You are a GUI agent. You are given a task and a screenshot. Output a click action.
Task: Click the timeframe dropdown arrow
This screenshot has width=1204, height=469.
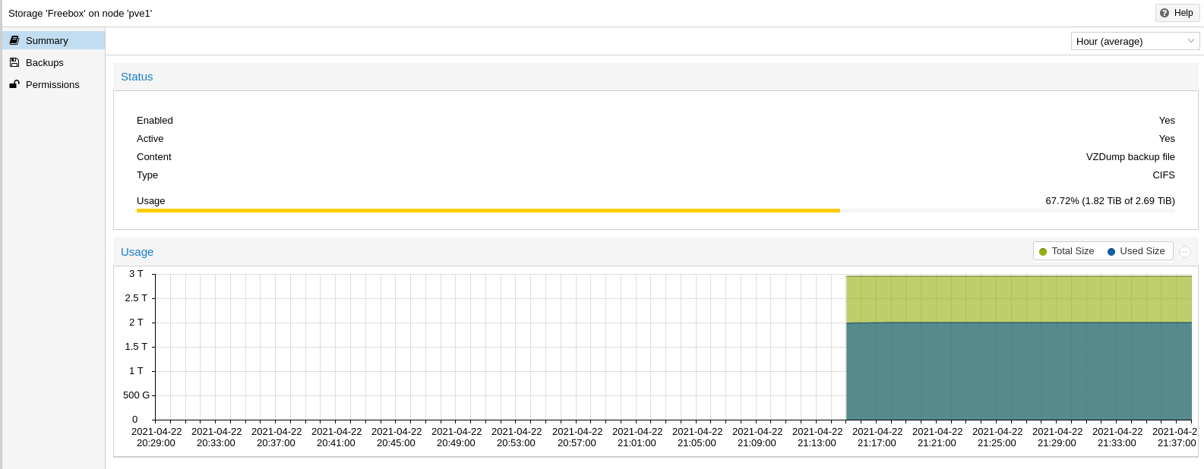click(x=1191, y=41)
